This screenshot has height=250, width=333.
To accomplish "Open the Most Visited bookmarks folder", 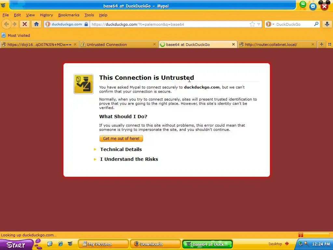I will click(16, 35).
